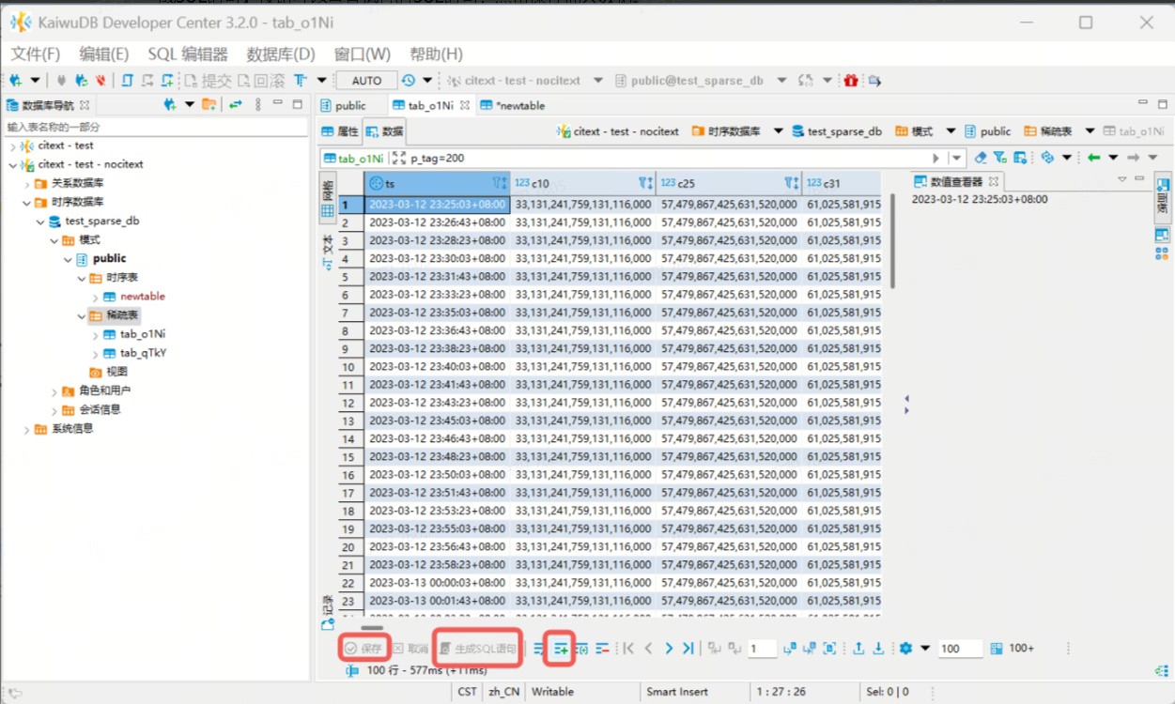Click the row number field showing 1
Image resolution: width=1175 pixels, height=704 pixels.
tap(762, 649)
